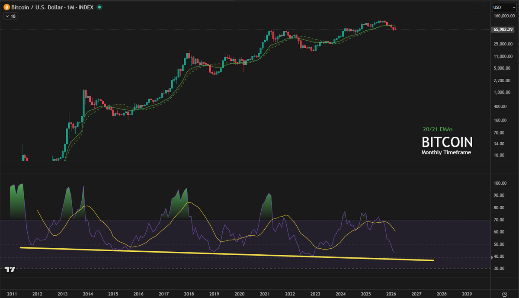The image size is (519, 298).
Task: Click the faint maximize pane button near USD
Action: tap(484, 7)
